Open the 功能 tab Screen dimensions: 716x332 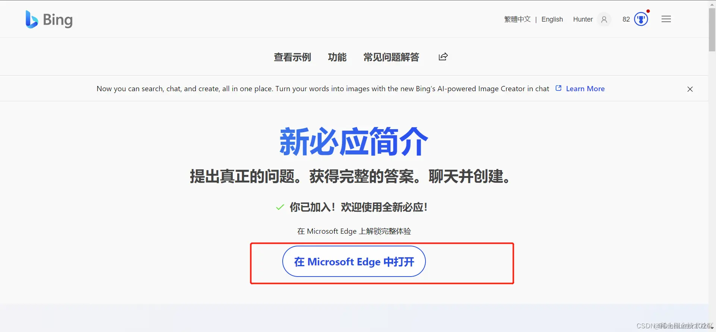point(337,57)
